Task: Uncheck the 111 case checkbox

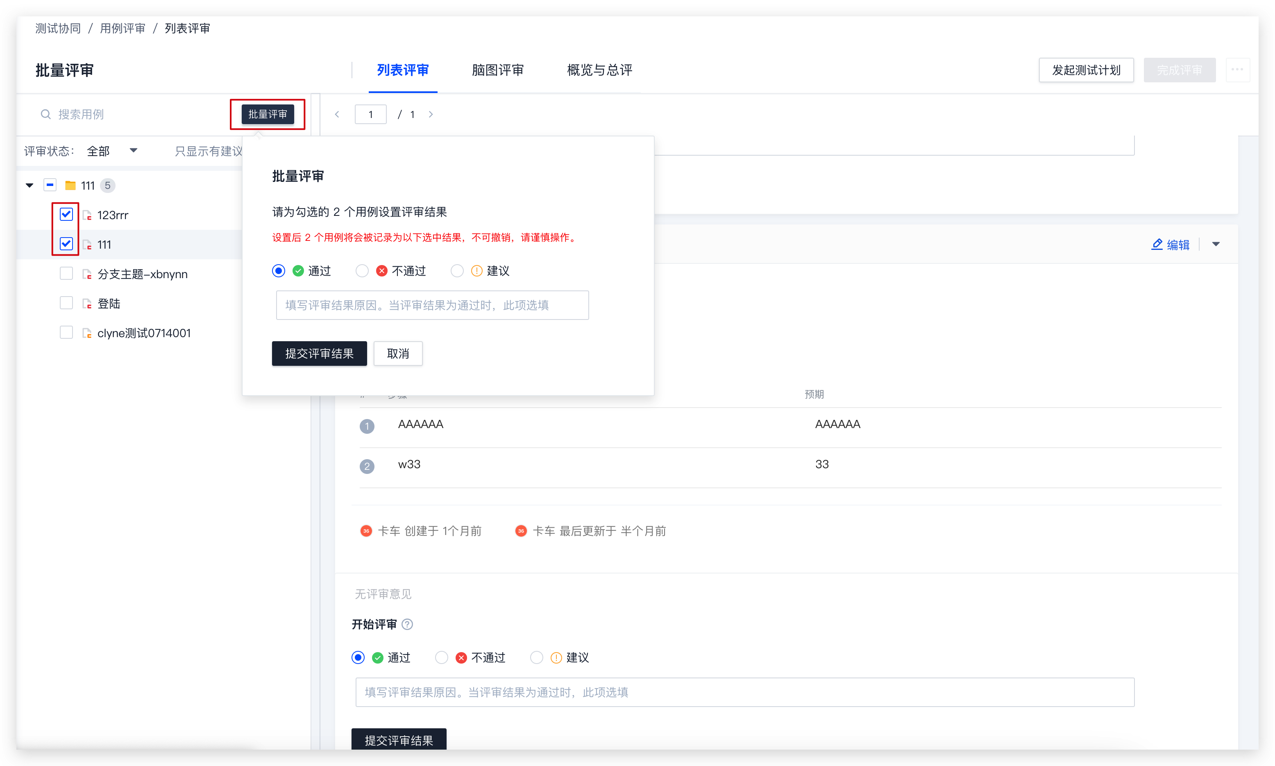Action: tap(66, 244)
